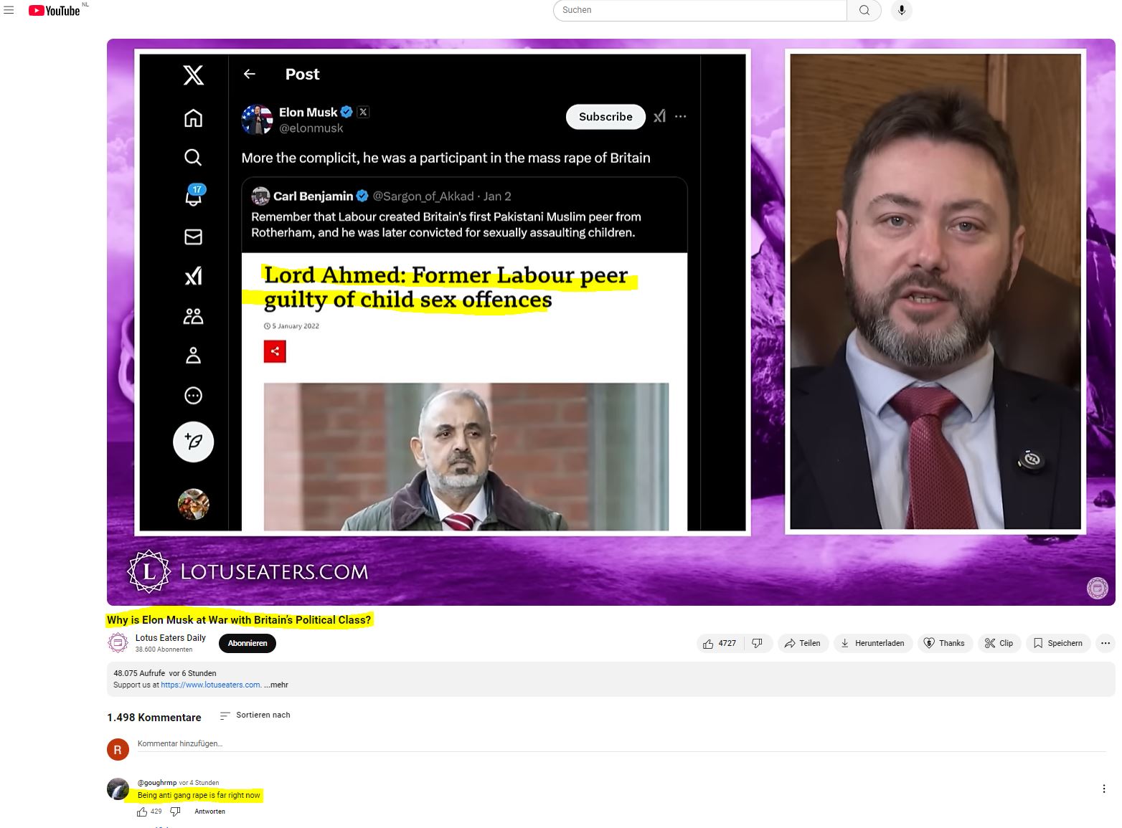
Task: Open the YouTube hamburger guide menu
Action: 9,10
